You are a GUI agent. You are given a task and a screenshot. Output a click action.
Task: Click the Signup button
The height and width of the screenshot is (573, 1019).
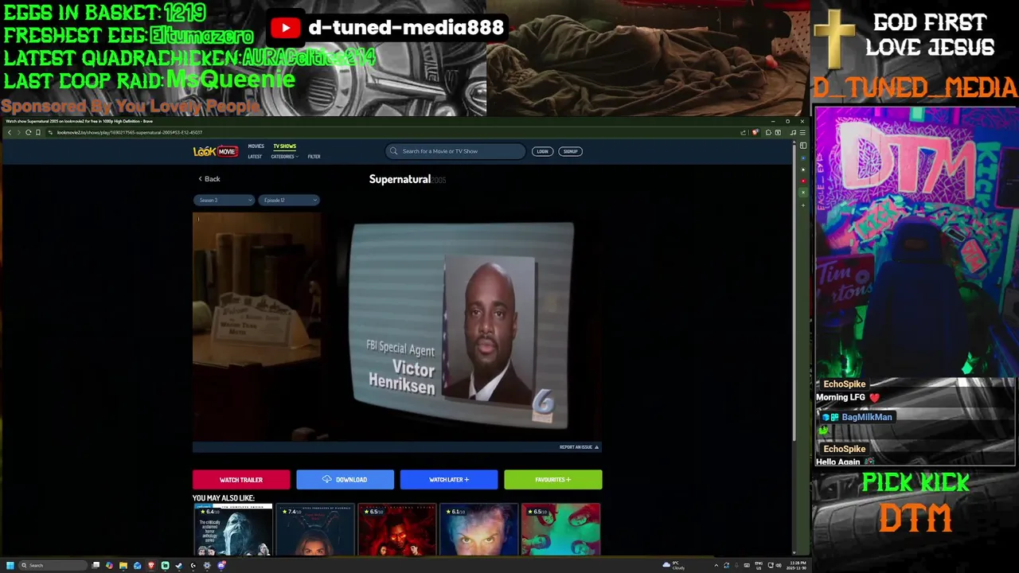(571, 151)
